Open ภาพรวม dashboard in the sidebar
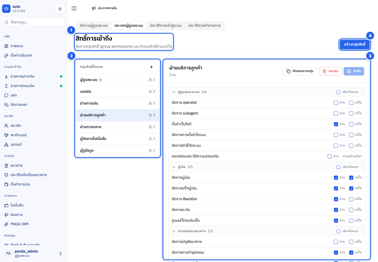Viewport: 378px width, 262px height. click(34, 46)
